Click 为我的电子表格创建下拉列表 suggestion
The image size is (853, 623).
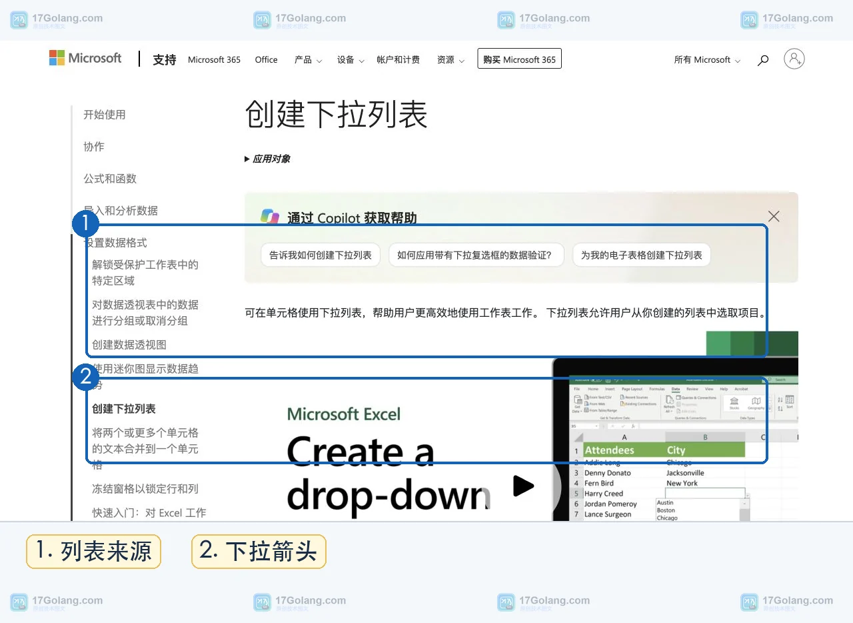pos(642,255)
